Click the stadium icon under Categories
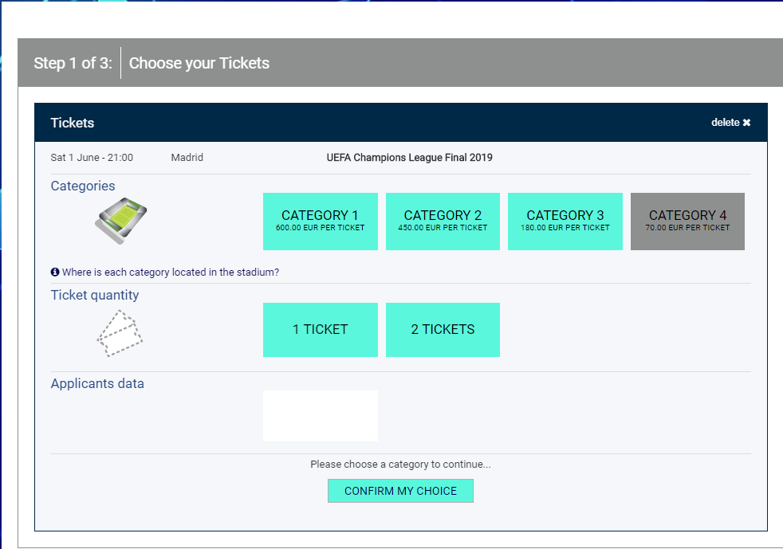Image resolution: width=783 pixels, height=549 pixels. point(121,221)
